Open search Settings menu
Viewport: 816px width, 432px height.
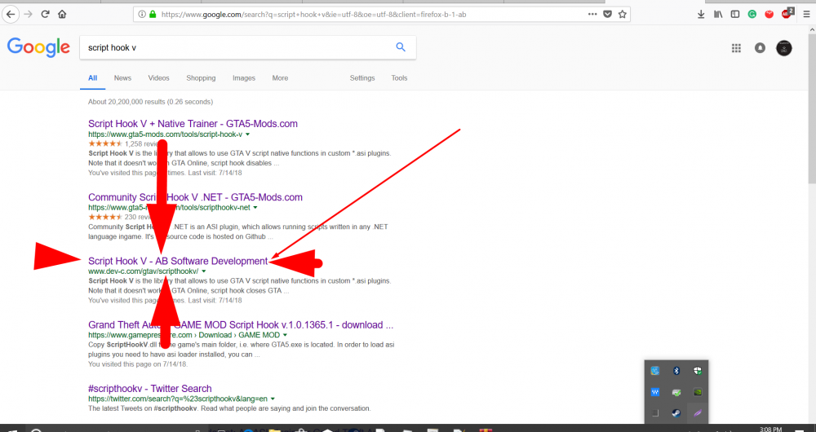coord(362,78)
